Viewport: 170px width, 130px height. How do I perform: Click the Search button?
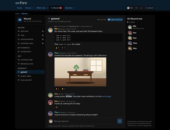tap(150, 8)
